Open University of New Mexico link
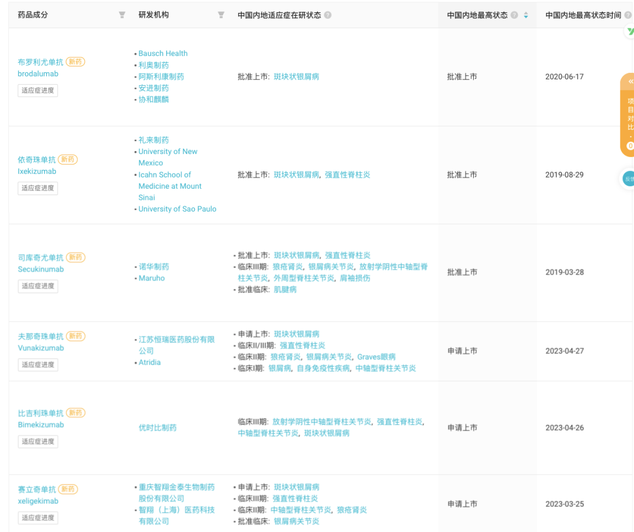Viewport: 634px width, 532px height. tap(168, 157)
